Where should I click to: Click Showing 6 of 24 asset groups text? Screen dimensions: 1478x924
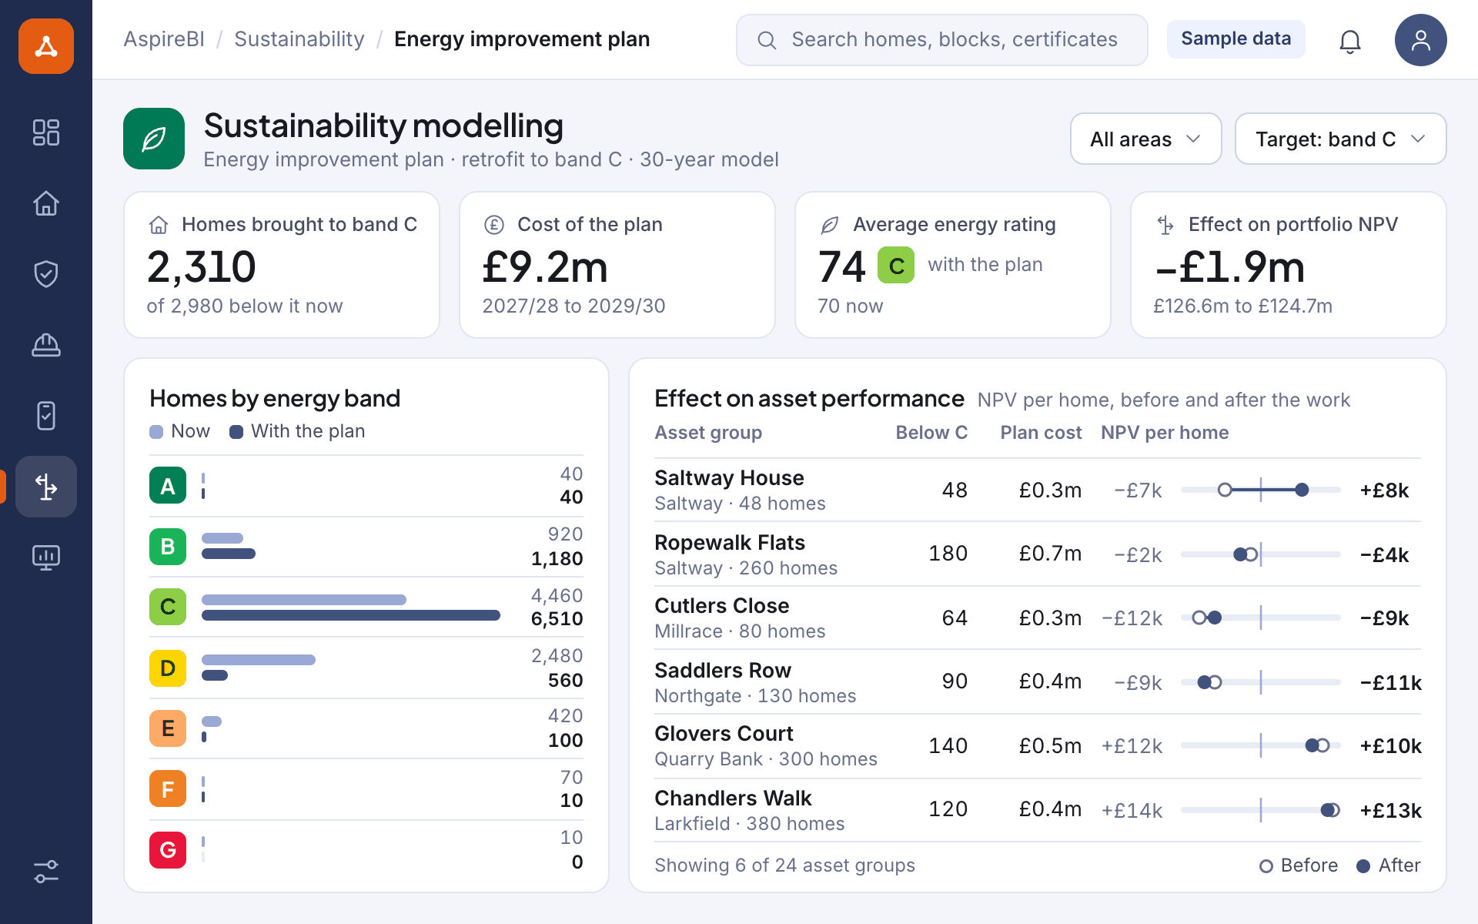(x=784, y=865)
